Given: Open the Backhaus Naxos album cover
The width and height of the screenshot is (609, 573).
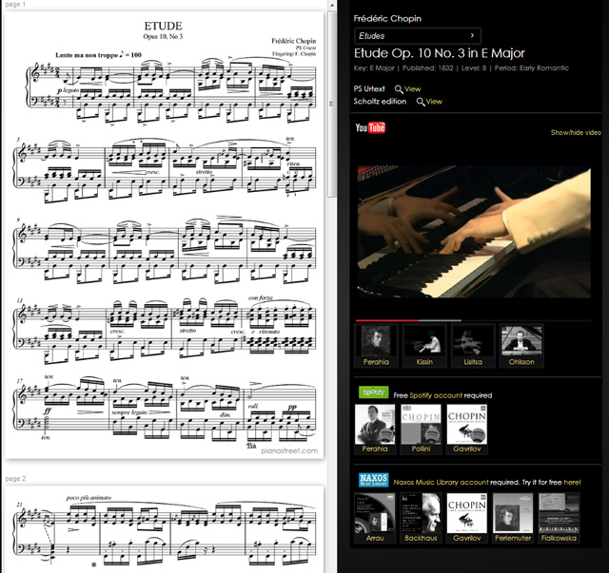Looking at the screenshot, I should click(x=421, y=513).
